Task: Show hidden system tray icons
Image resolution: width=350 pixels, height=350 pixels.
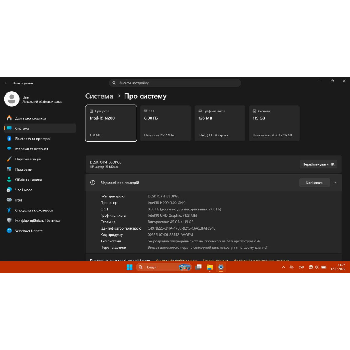Action: point(283,267)
